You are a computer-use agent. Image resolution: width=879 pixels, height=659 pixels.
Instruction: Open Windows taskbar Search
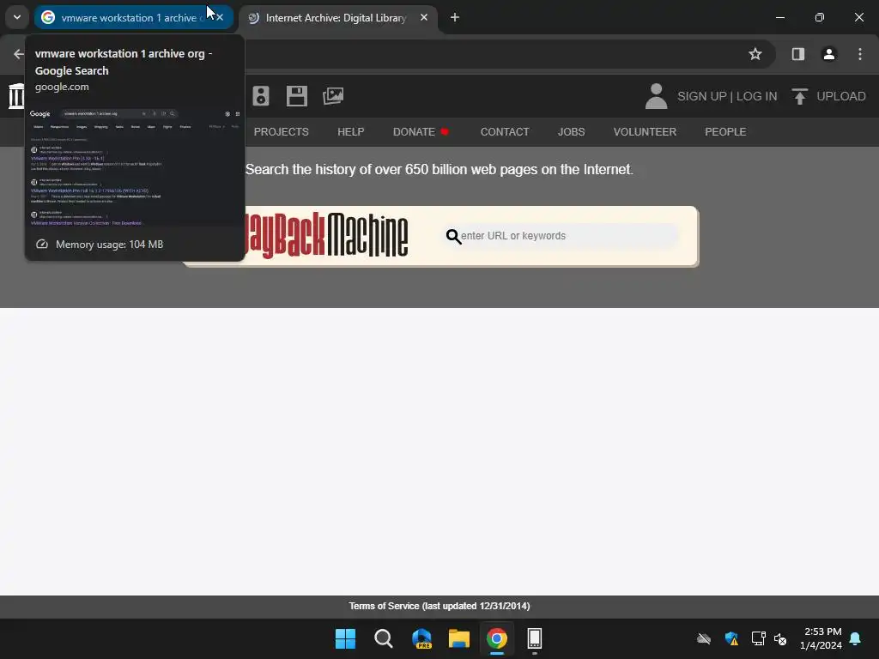tap(384, 638)
